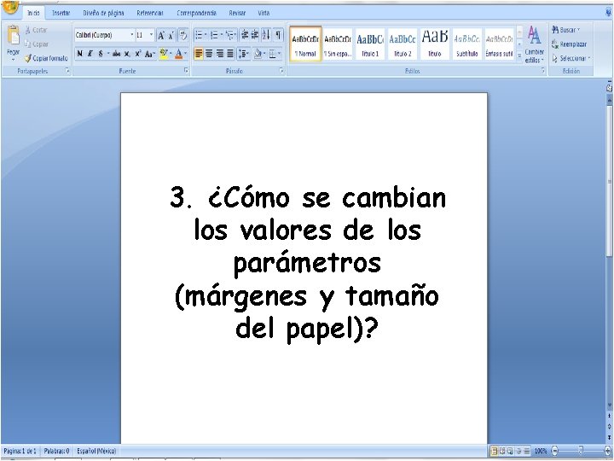Select print layout view in status bar
This screenshot has height=461, width=614.
[x=494, y=452]
